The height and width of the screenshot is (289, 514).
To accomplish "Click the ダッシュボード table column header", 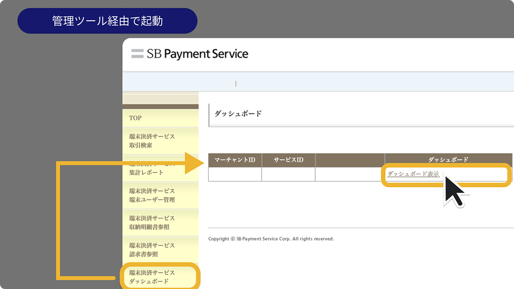I will click(x=448, y=160).
